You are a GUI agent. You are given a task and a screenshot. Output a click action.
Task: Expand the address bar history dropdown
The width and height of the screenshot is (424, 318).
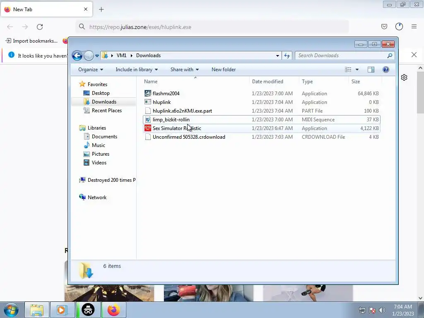coord(277,56)
